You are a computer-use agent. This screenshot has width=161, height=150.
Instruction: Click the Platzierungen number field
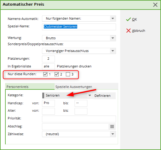click(x=48, y=59)
